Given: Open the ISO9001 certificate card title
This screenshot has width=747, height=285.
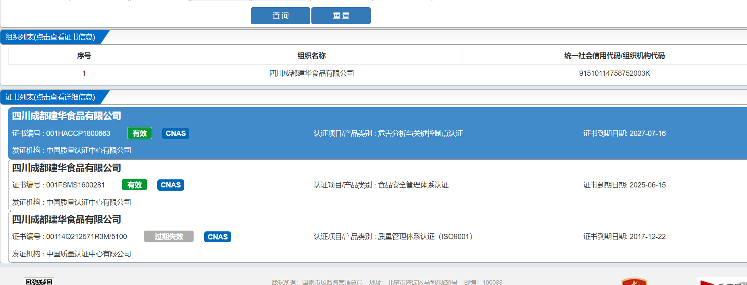Looking at the screenshot, I should 67,220.
